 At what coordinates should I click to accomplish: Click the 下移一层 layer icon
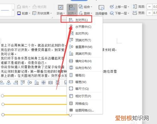point(112,13)
